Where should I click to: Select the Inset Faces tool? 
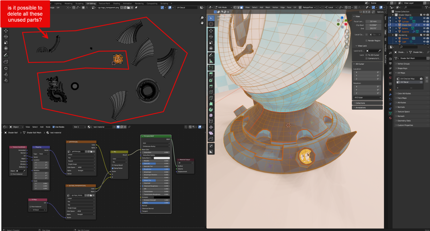click(x=211, y=80)
